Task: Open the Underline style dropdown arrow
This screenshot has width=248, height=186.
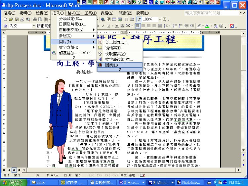Action: pyautogui.click(x=113, y=26)
